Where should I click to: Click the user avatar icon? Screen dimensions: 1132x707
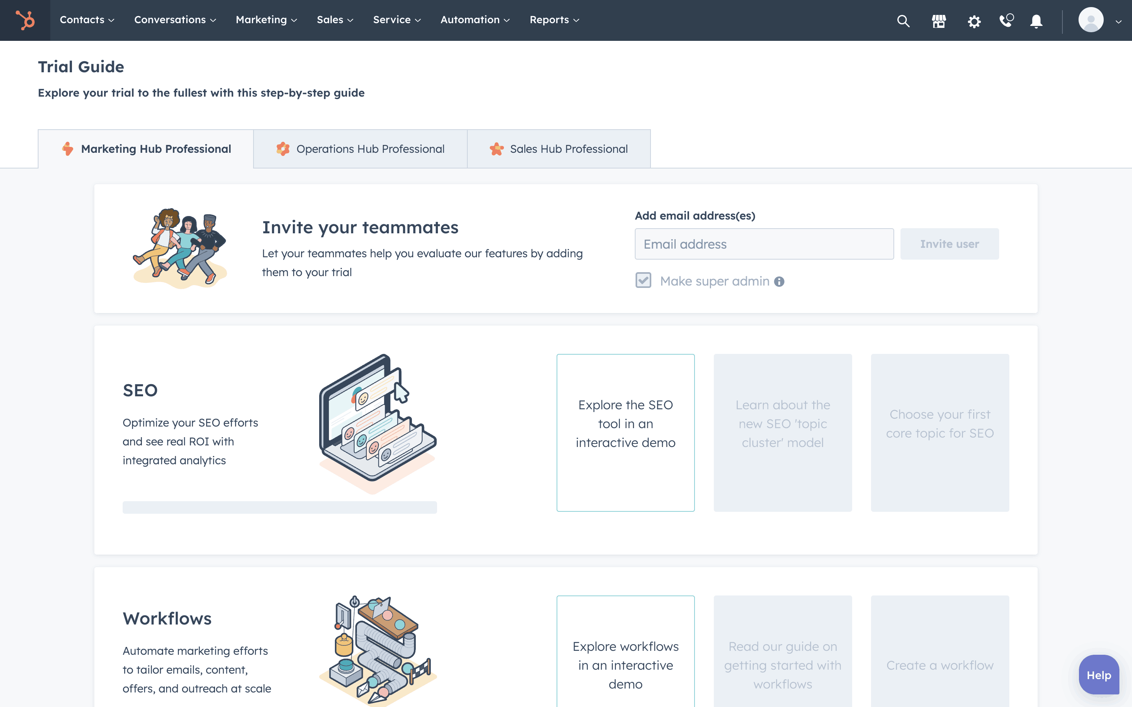point(1091,20)
